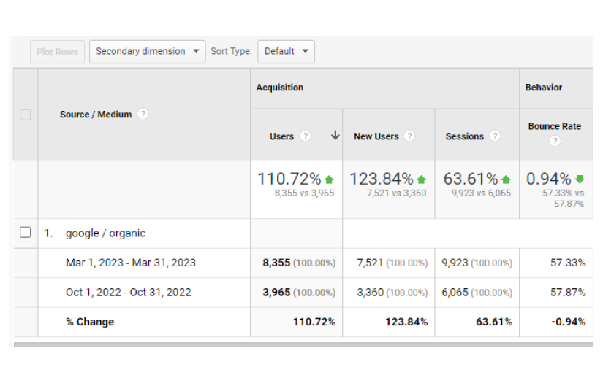Click the 63.61% value in % Change row
The height and width of the screenshot is (383, 603).
(x=494, y=322)
